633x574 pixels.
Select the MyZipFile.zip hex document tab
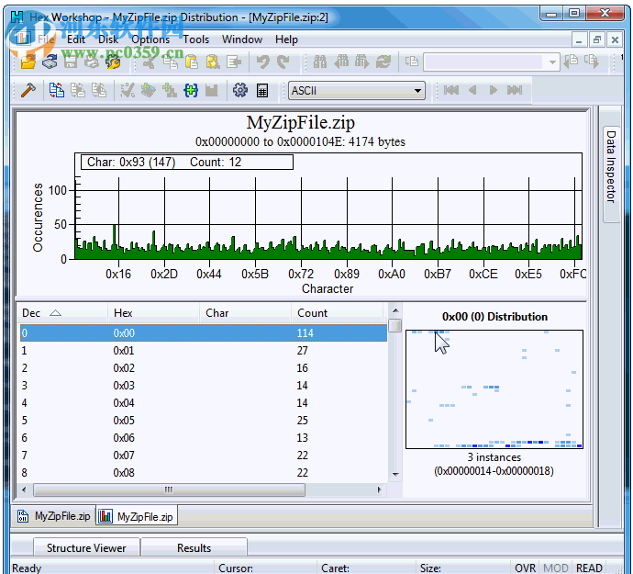54,516
